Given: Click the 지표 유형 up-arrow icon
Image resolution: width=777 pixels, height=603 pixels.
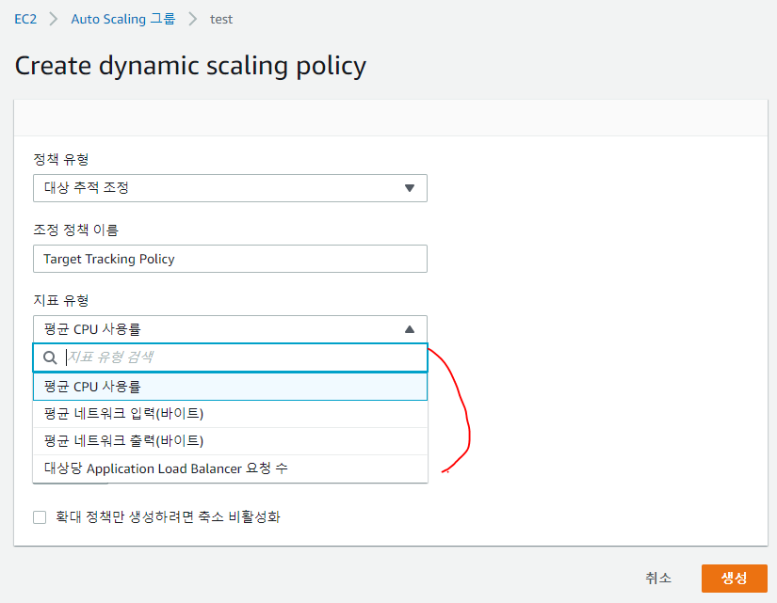Looking at the screenshot, I should click(410, 329).
